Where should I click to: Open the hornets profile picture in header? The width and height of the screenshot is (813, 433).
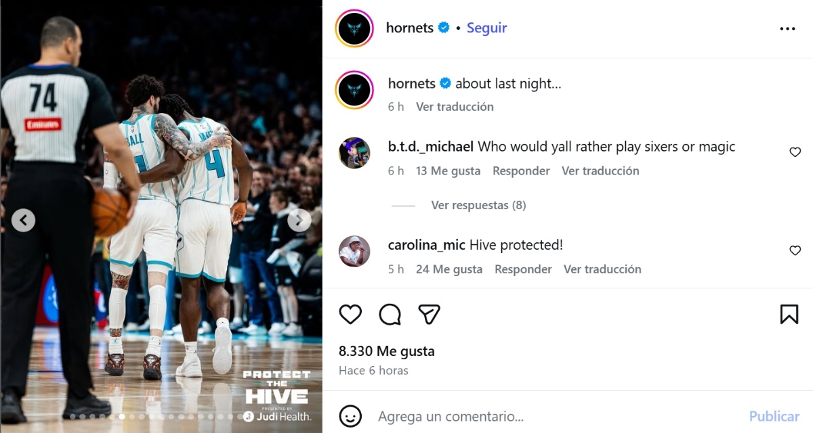pos(354,28)
